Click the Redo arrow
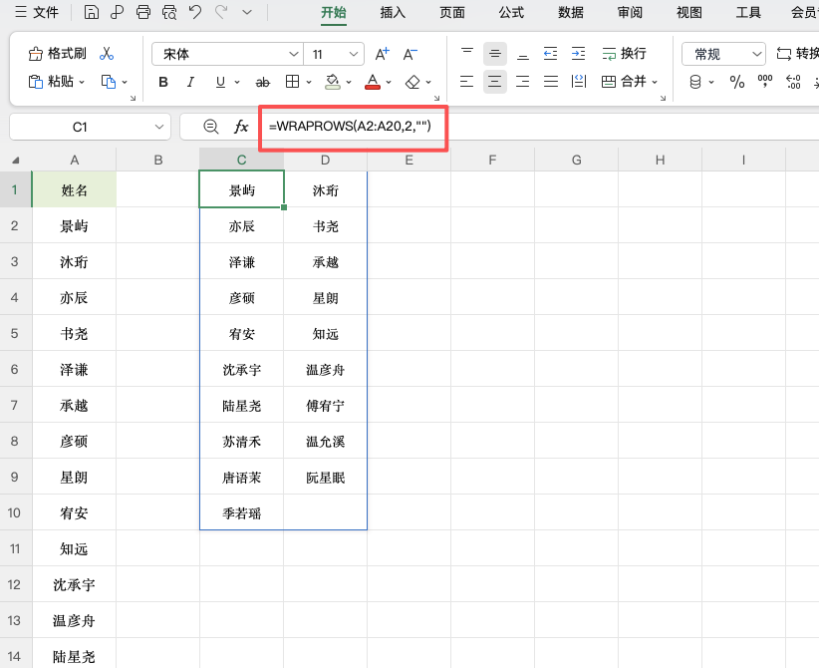 point(221,12)
